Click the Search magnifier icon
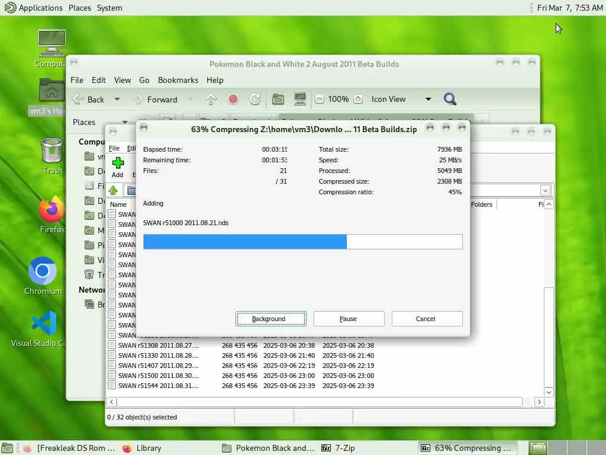Screen dimensions: 606x455 (450, 100)
